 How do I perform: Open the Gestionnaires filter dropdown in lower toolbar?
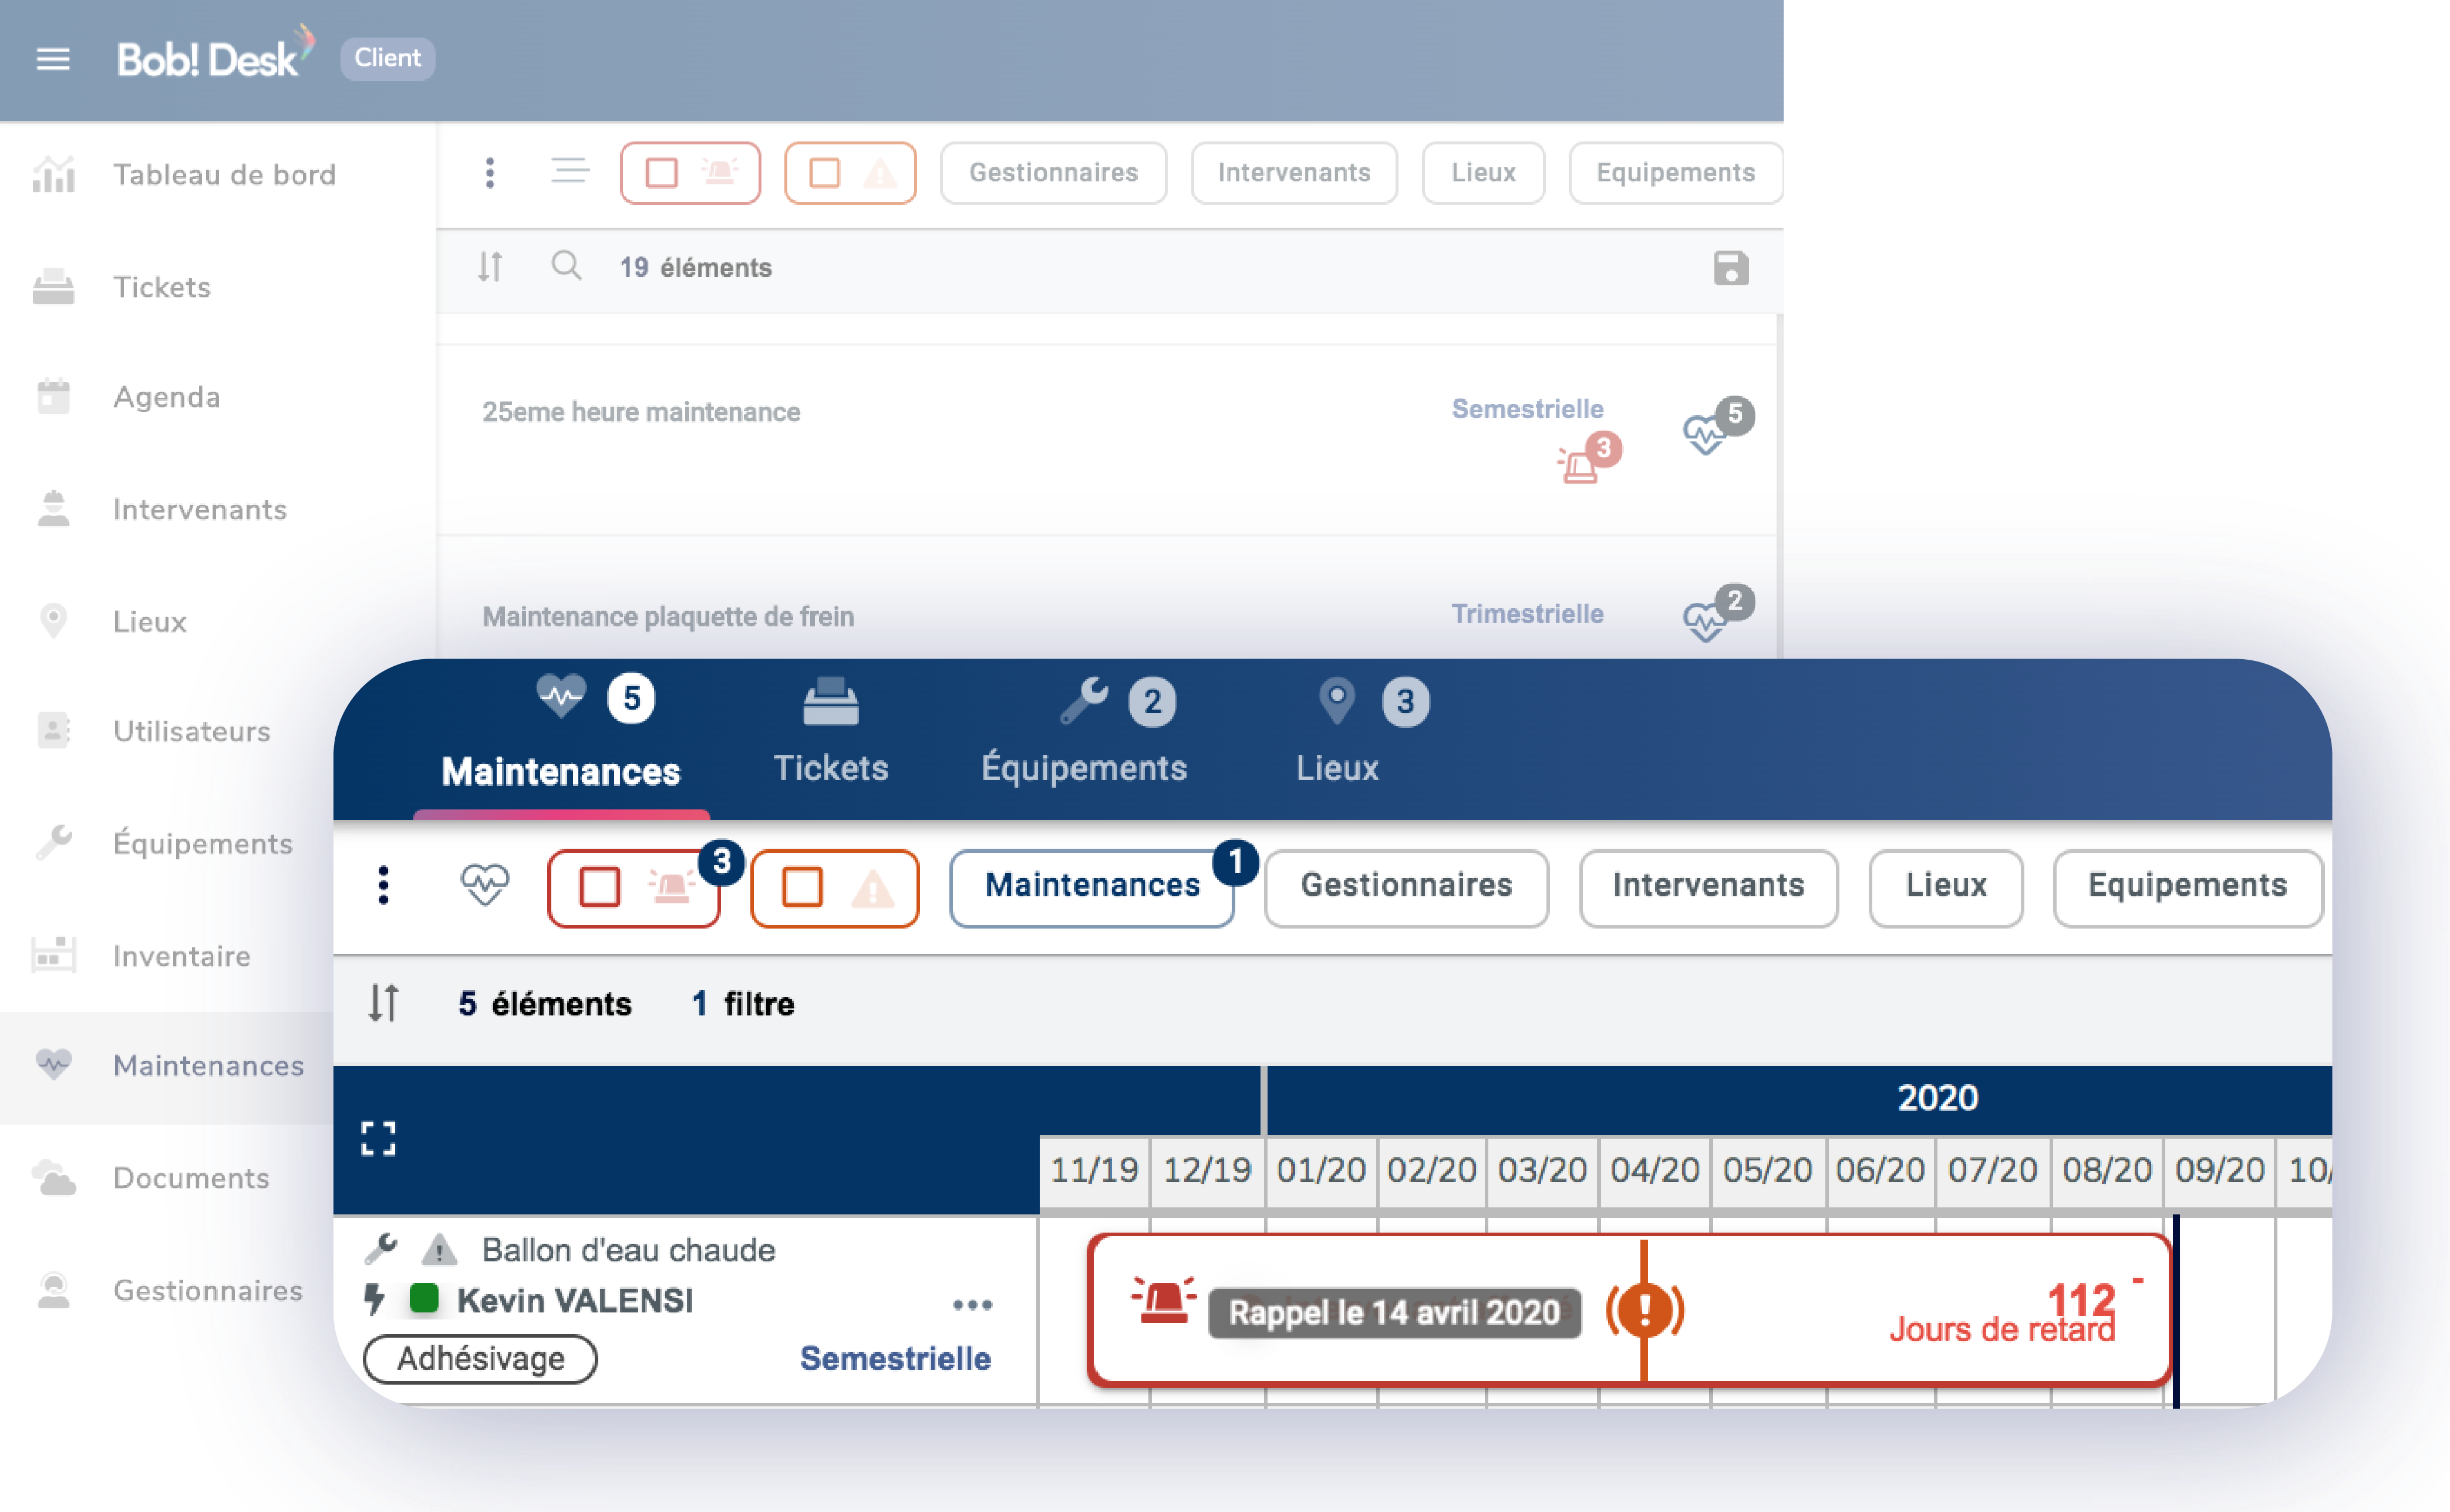1405,886
